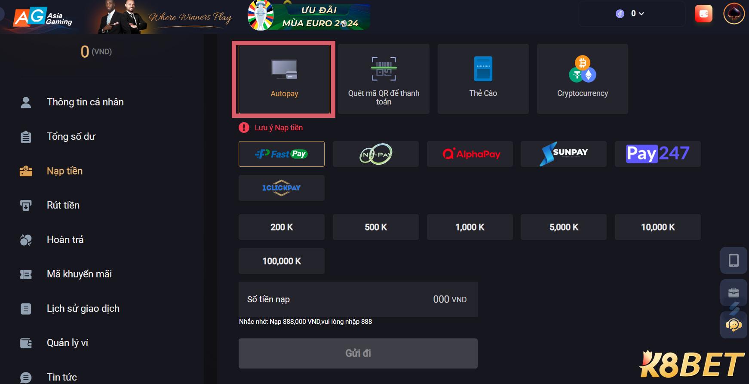Choose the 5,000 K deposit amount
Viewport: 749px width, 384px height.
point(564,227)
